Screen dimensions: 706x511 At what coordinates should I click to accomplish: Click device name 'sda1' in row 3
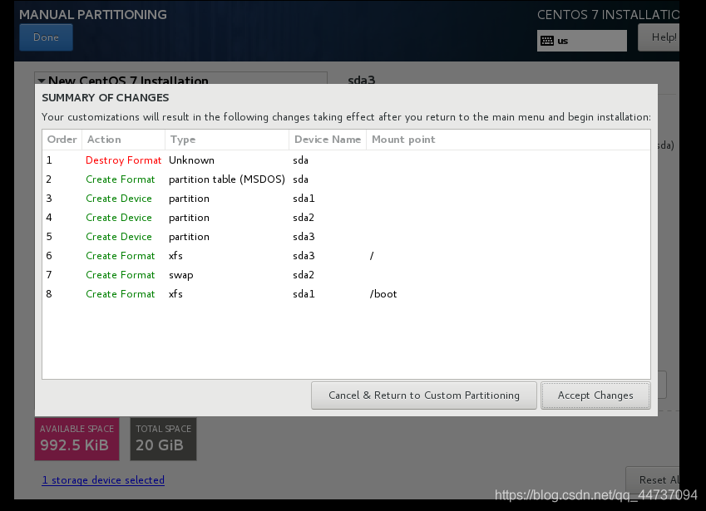click(304, 199)
